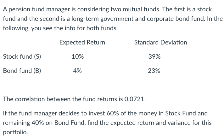This screenshot has width=224, height=140.
Task: Click the 23% standard deviation value
Action: (x=154, y=71)
